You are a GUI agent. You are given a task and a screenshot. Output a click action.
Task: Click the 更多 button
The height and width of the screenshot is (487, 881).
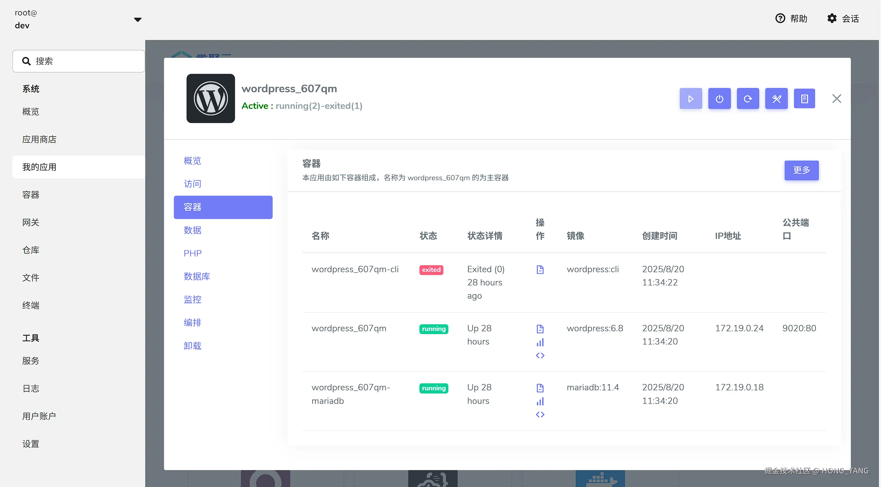click(x=801, y=170)
